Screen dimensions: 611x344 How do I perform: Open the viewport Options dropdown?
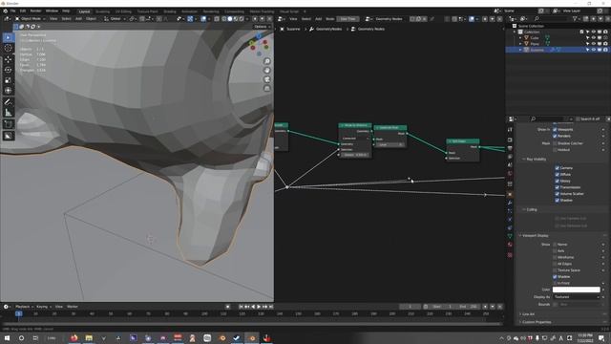(x=262, y=27)
